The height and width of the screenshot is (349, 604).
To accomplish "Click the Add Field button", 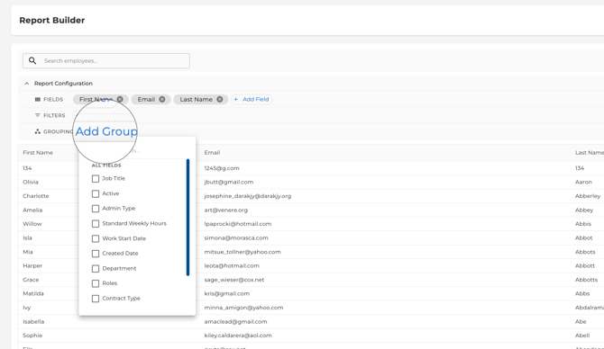I will (x=252, y=99).
